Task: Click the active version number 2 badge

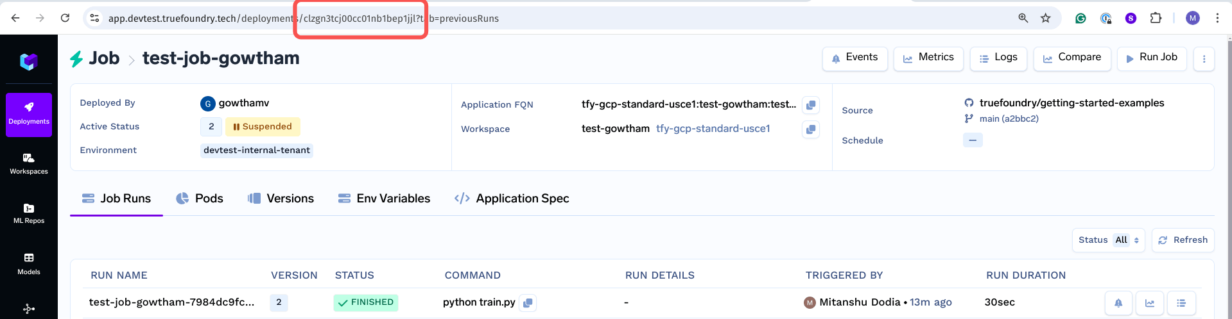Action: [211, 127]
